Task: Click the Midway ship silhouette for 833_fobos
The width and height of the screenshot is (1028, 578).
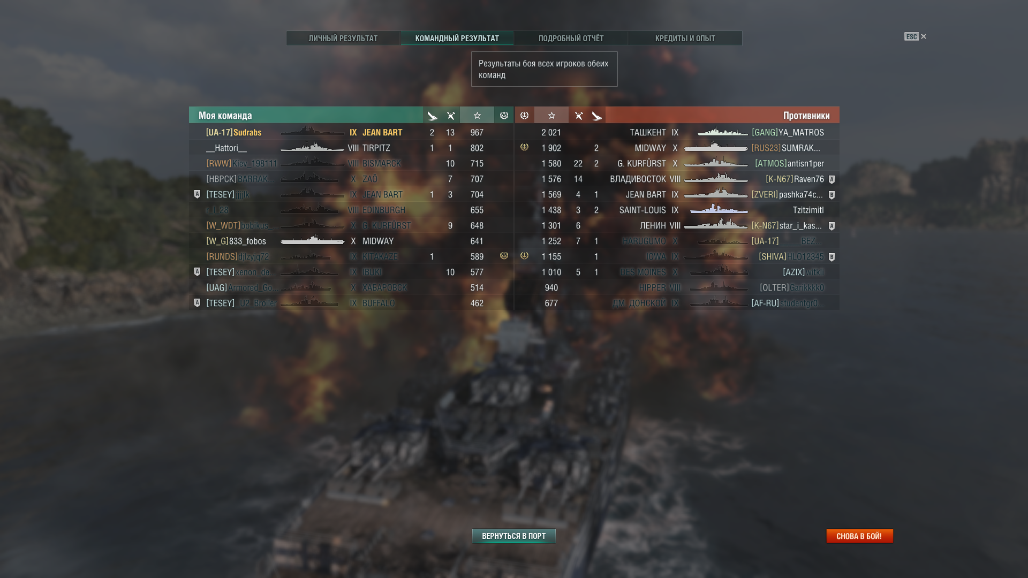Action: 313,240
